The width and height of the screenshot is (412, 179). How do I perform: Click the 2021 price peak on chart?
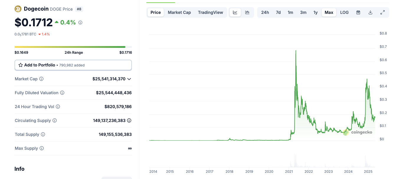tap(296, 51)
